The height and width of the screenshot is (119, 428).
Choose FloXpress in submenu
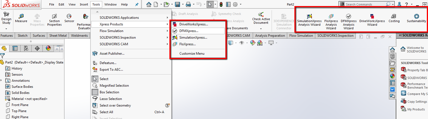pos(198,44)
